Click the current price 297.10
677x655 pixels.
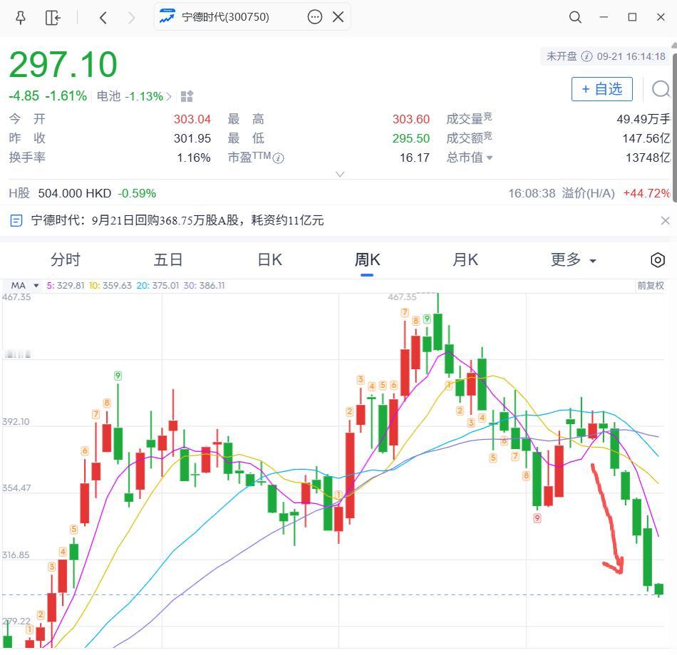coord(63,65)
